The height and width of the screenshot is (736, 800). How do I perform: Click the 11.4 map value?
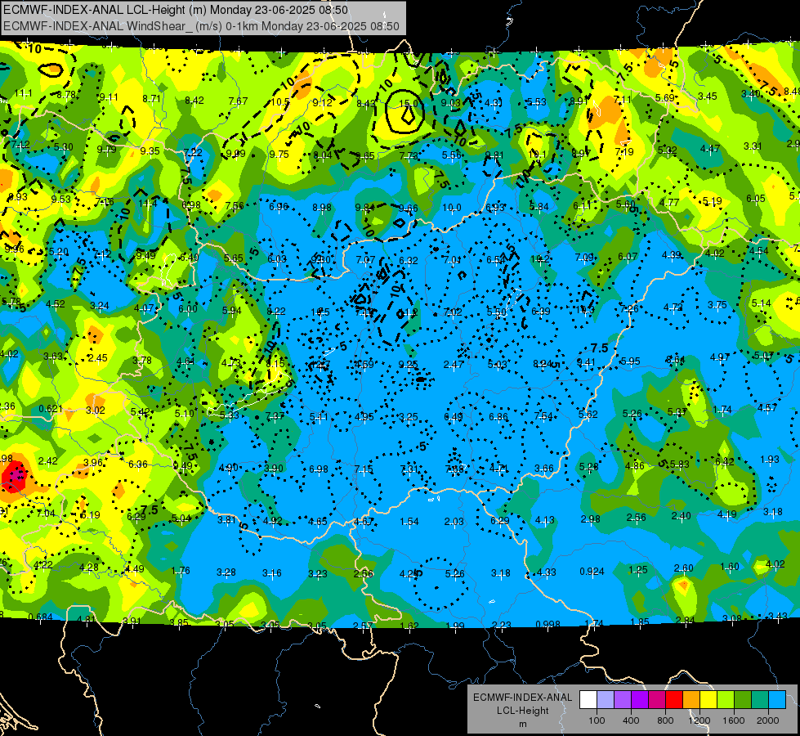[x=147, y=204]
